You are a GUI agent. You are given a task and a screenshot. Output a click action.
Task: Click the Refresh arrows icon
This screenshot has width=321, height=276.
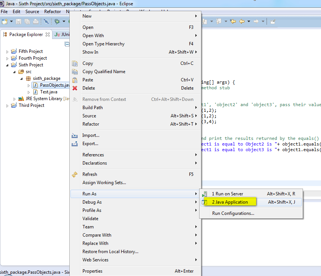(75, 174)
